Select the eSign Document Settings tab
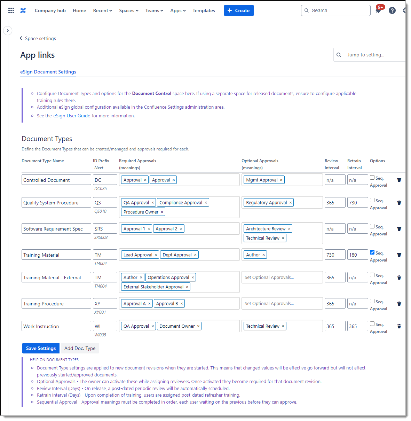 pos(48,72)
